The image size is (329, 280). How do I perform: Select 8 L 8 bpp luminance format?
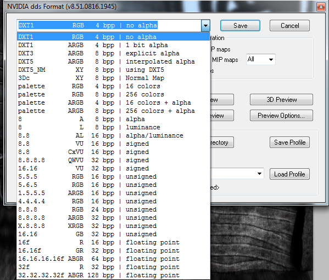[113, 127]
